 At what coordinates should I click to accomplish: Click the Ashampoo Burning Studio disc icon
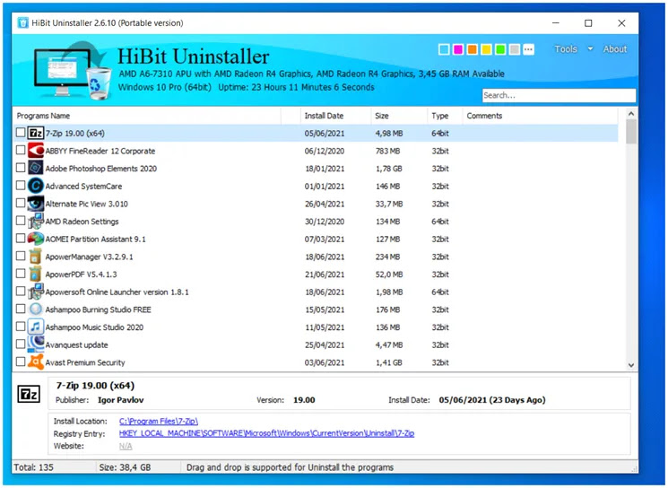point(36,309)
